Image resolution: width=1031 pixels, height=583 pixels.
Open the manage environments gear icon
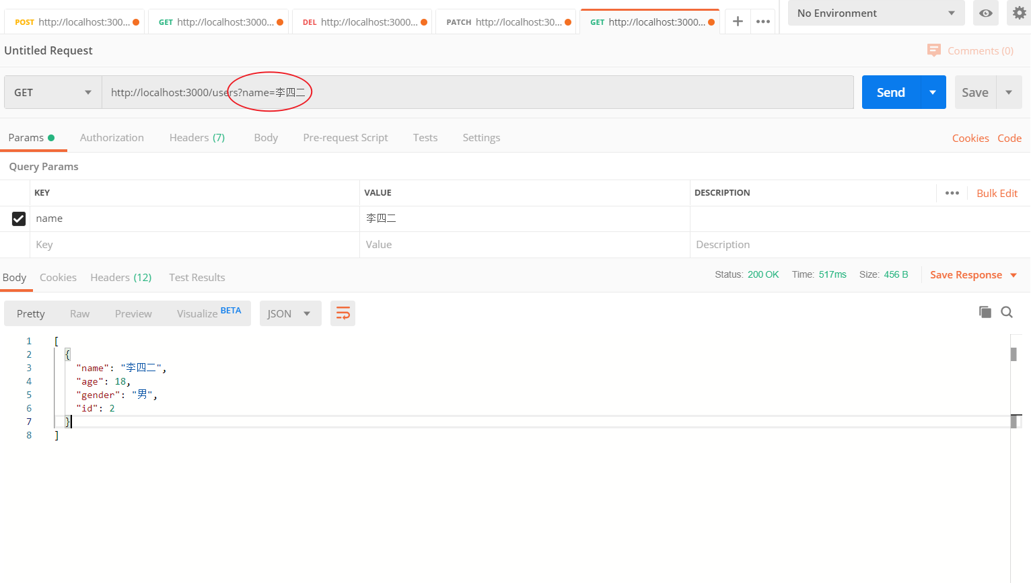(x=1019, y=13)
